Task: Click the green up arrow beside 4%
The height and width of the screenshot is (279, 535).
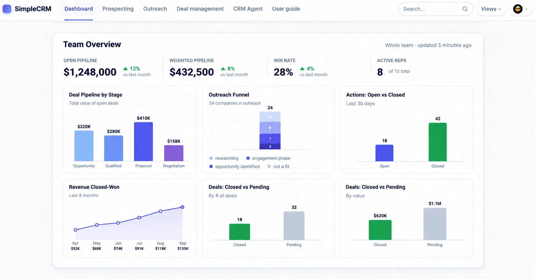Action: pos(302,69)
